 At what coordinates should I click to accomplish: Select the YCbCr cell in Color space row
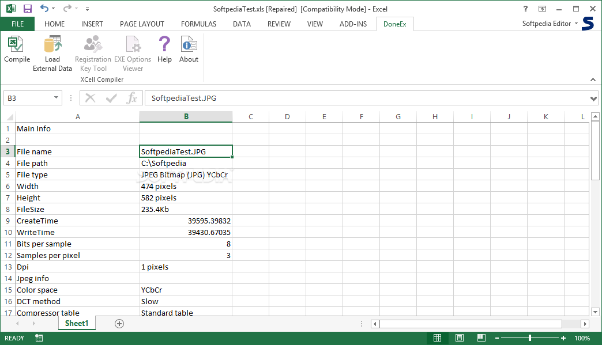pos(186,290)
